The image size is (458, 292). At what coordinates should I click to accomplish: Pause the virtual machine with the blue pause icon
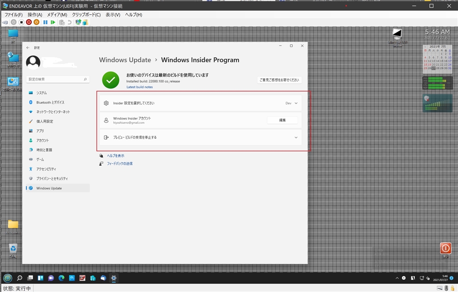[45, 22]
